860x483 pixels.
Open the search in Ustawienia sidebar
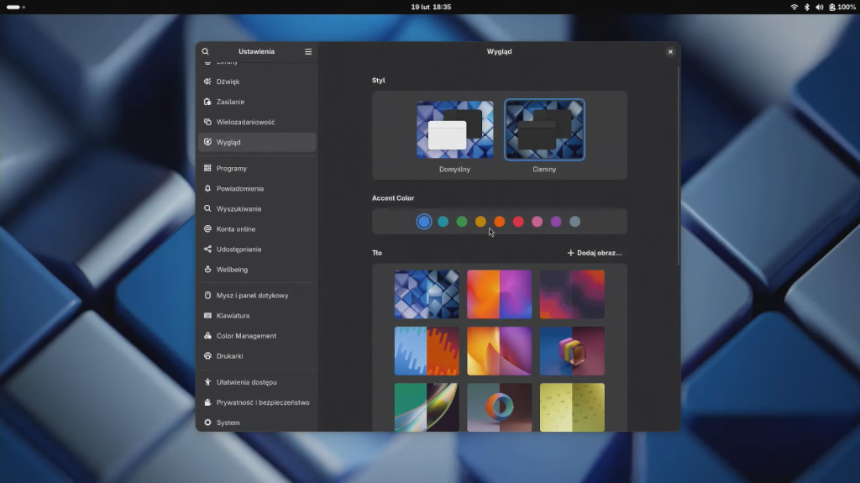[205, 51]
